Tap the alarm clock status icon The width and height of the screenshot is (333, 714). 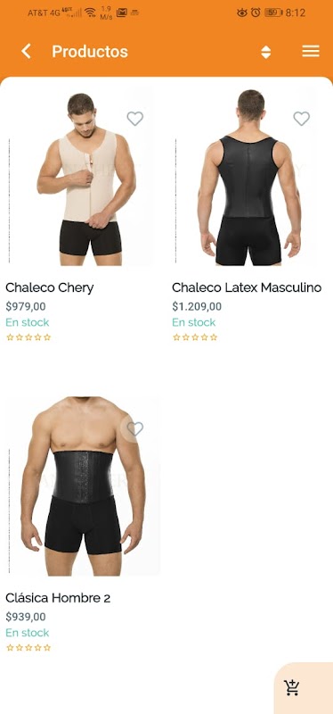(x=256, y=12)
